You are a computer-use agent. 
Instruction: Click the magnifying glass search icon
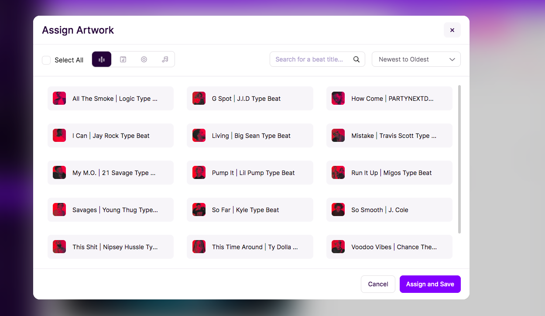point(356,59)
